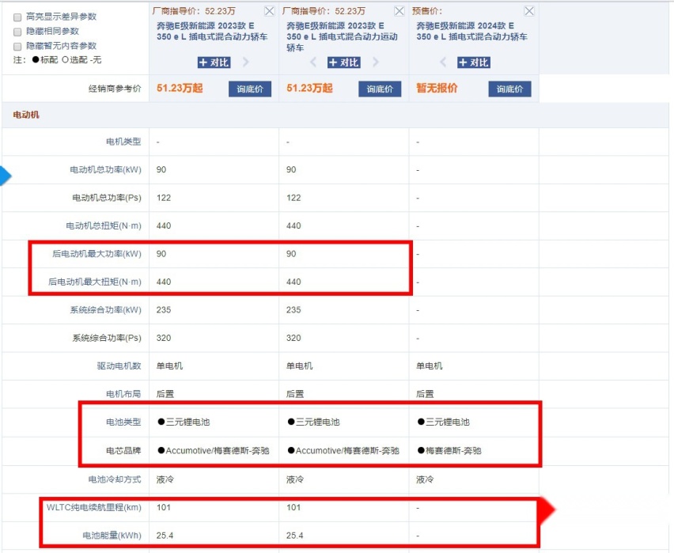Screen dimensions: 674x553
Task: Click 询底价 for 暂无报价 model
Action: pyautogui.click(x=509, y=89)
